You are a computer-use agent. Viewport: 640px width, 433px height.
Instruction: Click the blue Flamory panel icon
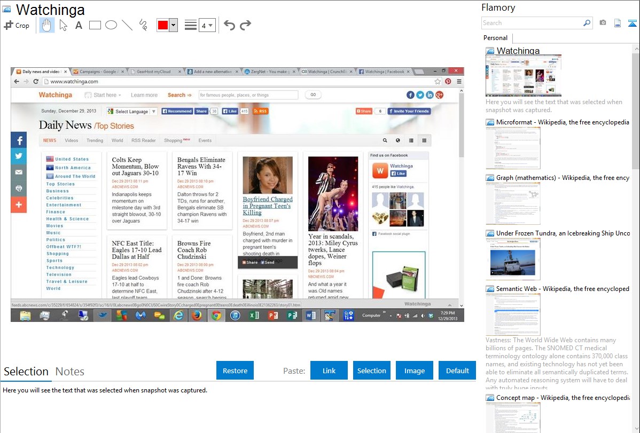click(632, 23)
